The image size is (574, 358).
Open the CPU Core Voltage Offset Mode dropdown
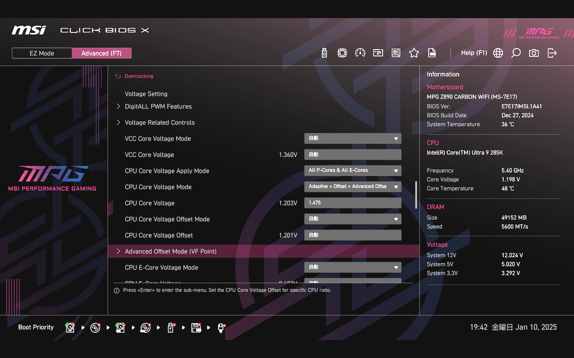click(353, 219)
